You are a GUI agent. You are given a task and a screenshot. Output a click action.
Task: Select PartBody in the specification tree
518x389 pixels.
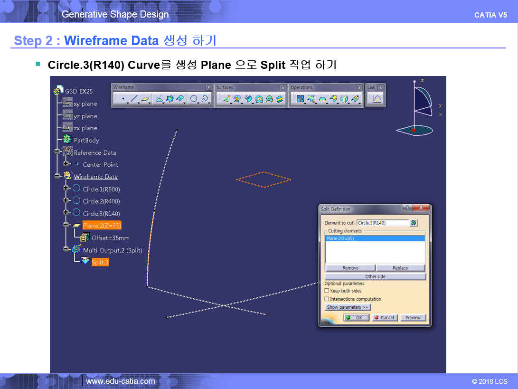click(86, 140)
